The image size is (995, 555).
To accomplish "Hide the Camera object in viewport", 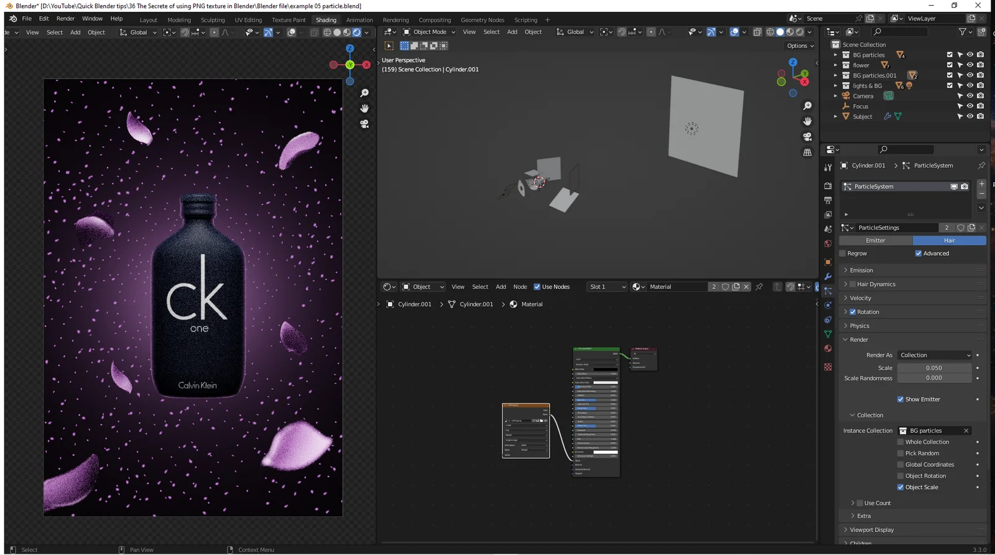I will click(x=970, y=96).
